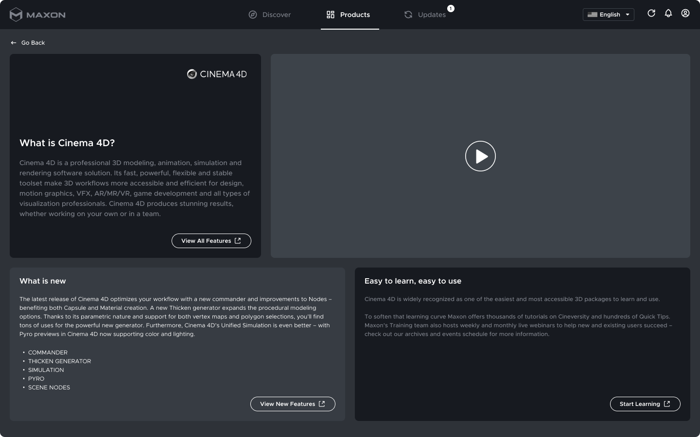
Task: Open notifications bell icon
Action: point(668,13)
